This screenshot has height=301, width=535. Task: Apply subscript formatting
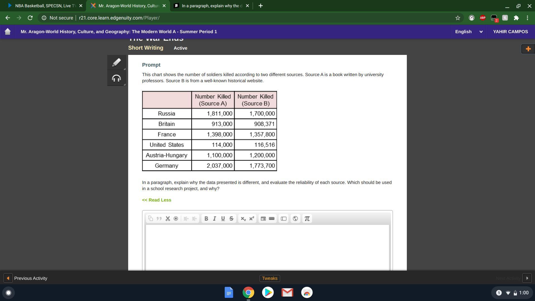point(243,219)
